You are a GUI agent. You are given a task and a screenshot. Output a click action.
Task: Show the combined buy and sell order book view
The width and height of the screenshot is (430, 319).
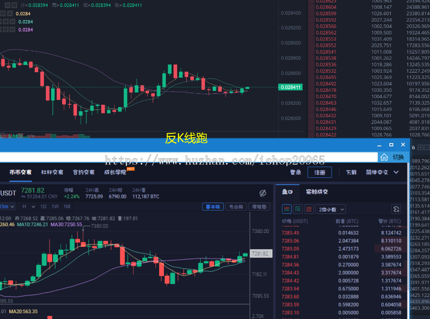(x=287, y=209)
